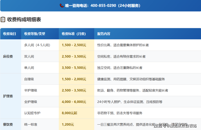Click the 统一标准 price 1,200元
This screenshot has height=130, width=201.
point(68,125)
